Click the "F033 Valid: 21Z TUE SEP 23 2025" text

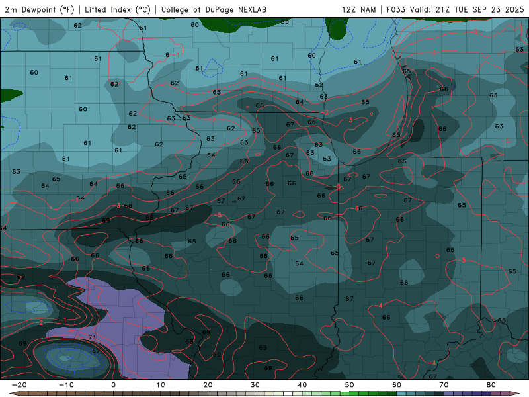click(x=455, y=9)
